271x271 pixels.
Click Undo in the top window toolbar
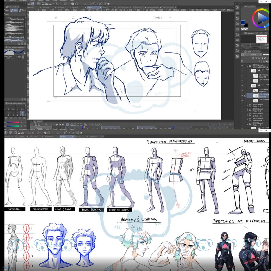click(57, 4)
